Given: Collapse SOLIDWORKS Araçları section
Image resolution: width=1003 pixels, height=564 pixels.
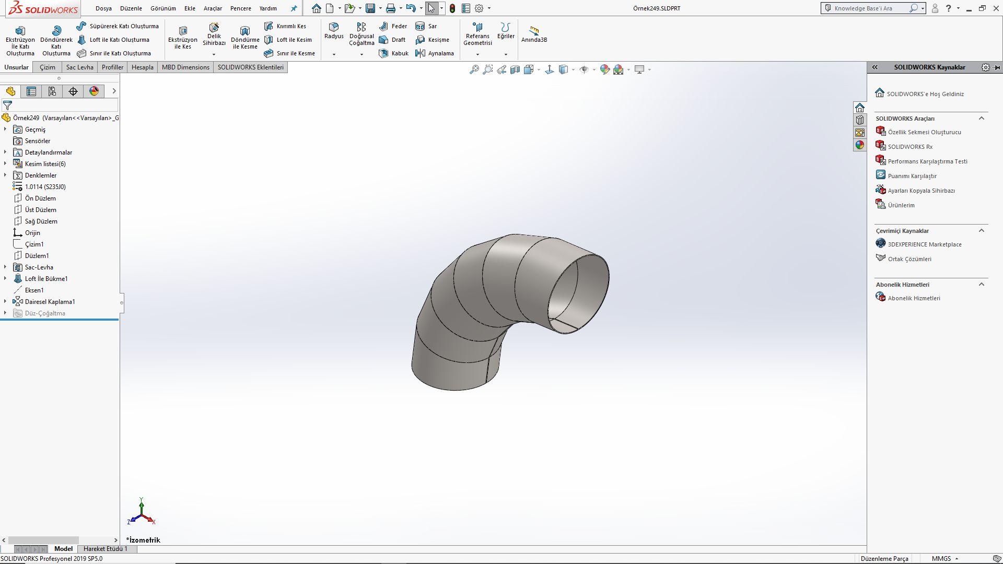Looking at the screenshot, I should [982, 119].
